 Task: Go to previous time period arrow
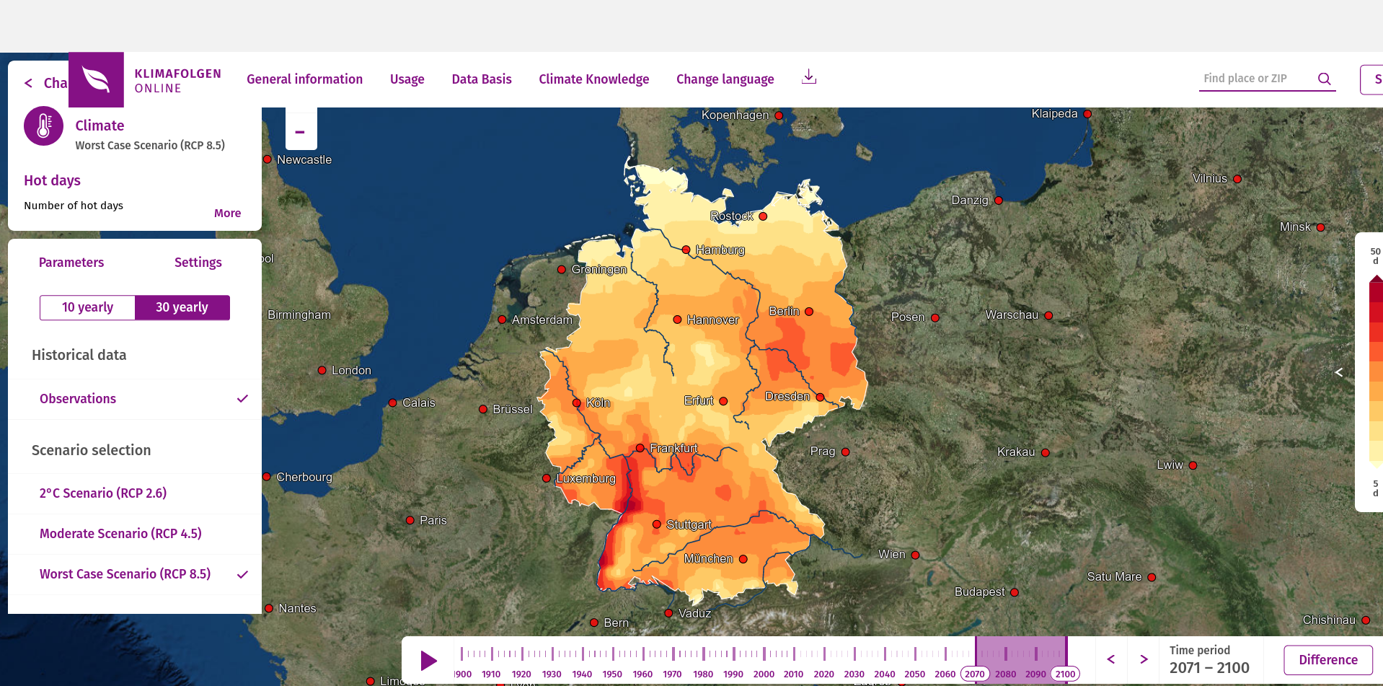pos(1111,659)
